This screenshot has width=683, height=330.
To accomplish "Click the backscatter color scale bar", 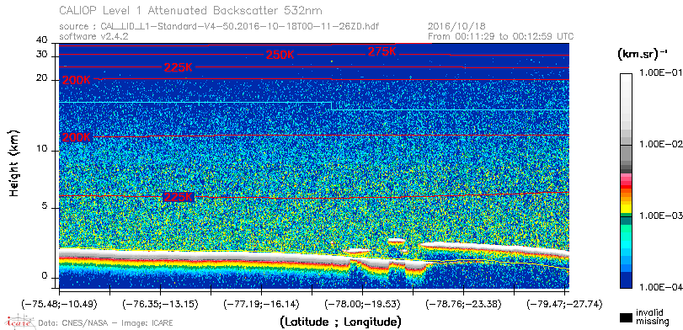I will click(x=626, y=181).
